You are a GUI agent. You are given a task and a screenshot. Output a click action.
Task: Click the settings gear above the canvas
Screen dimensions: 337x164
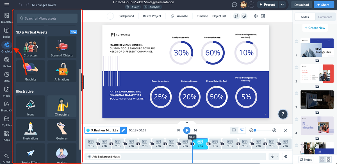pos(256,16)
